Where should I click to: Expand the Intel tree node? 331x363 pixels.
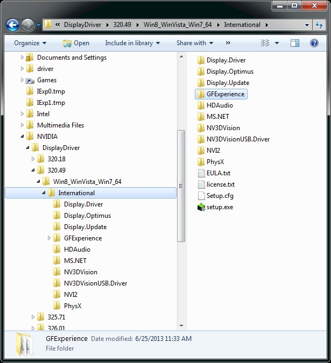tap(22, 113)
